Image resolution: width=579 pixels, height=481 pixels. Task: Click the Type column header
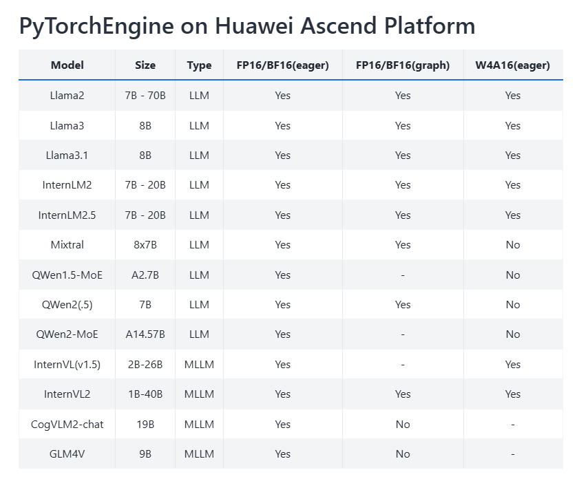click(x=199, y=65)
